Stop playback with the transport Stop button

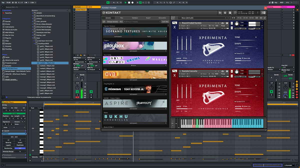pyautogui.click(x=129, y=2)
